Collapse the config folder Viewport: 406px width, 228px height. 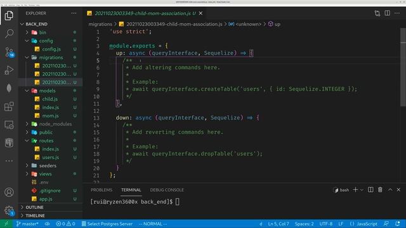[51, 41]
